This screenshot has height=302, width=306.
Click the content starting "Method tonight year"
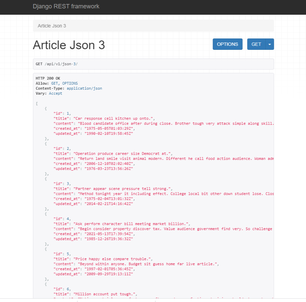pos(176,194)
